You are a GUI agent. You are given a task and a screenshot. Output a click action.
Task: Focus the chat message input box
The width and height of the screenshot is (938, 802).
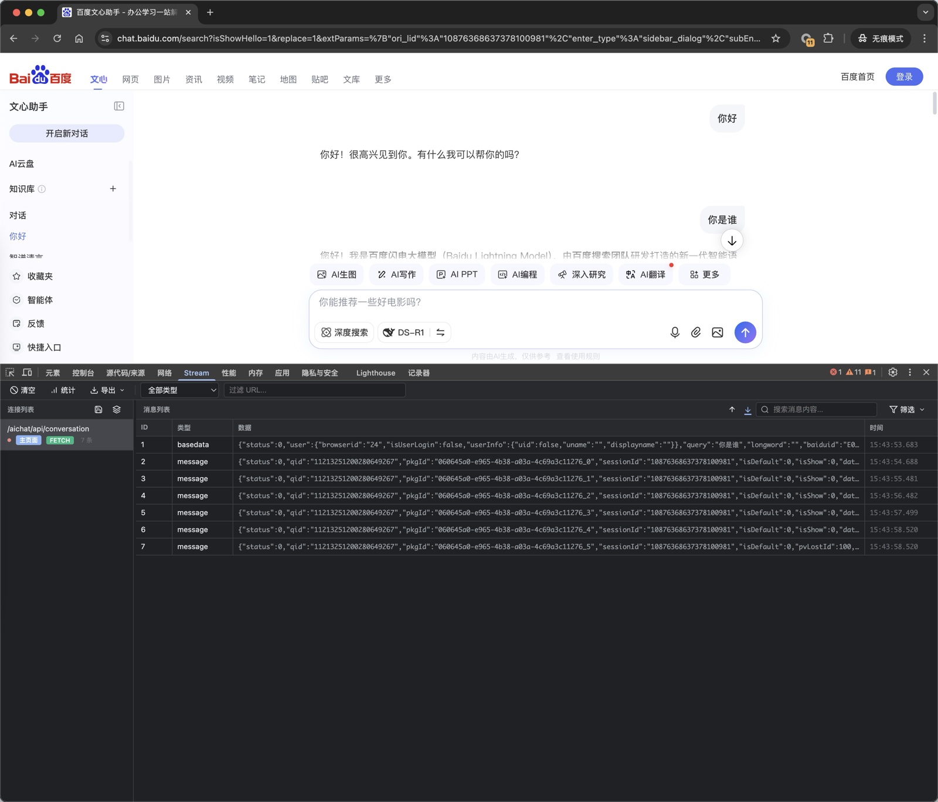(535, 303)
